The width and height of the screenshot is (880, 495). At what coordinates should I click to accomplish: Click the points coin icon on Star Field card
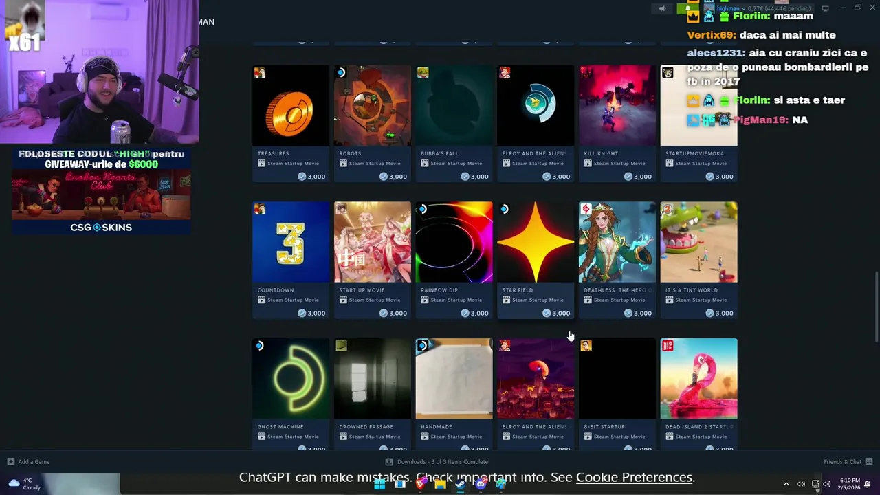[547, 313]
